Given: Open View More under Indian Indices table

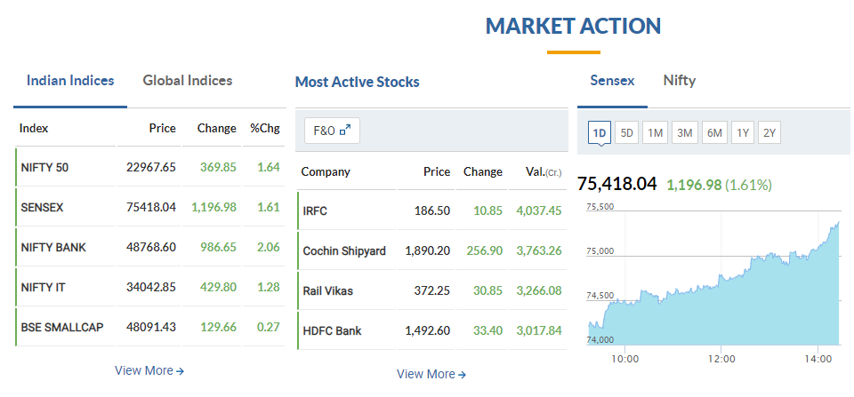Looking at the screenshot, I should point(149,370).
